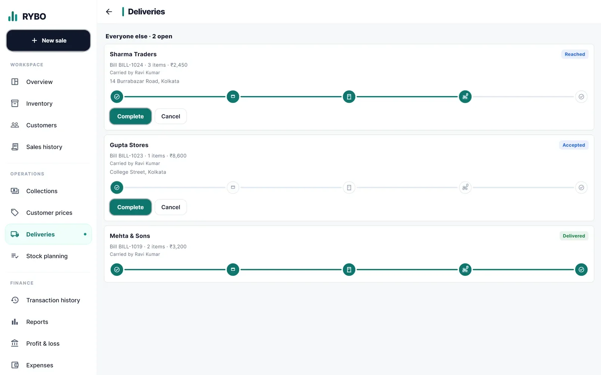Click Gupta Stores' second packed step marker

[x=233, y=187]
